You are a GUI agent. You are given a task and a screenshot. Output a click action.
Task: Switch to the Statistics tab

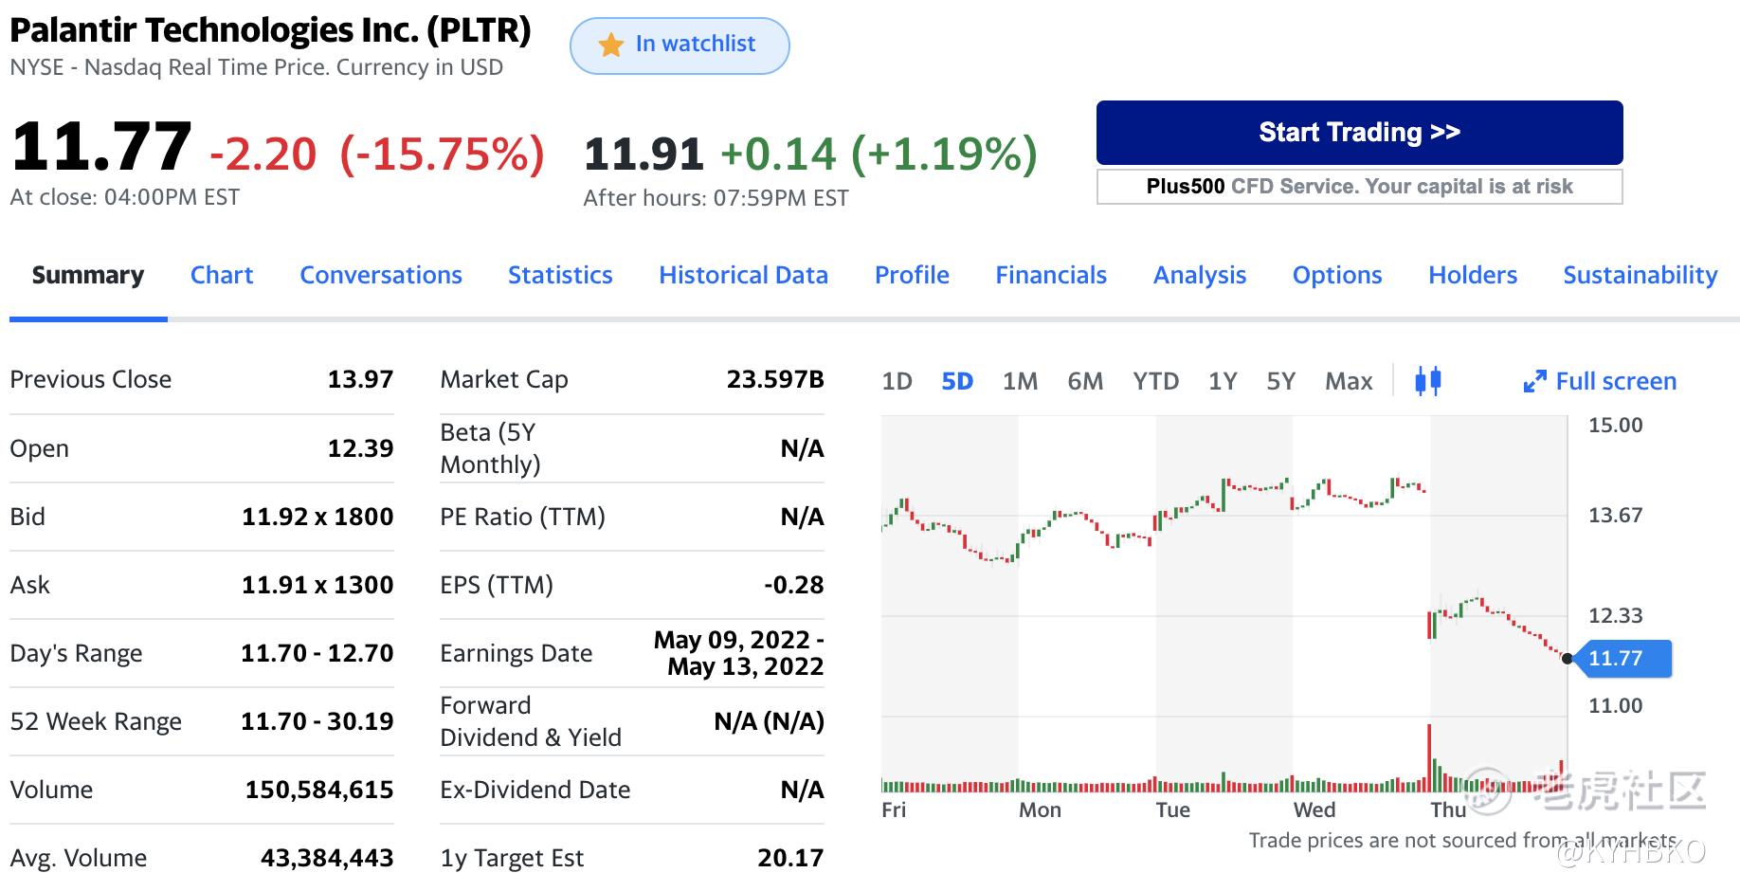pyautogui.click(x=560, y=275)
